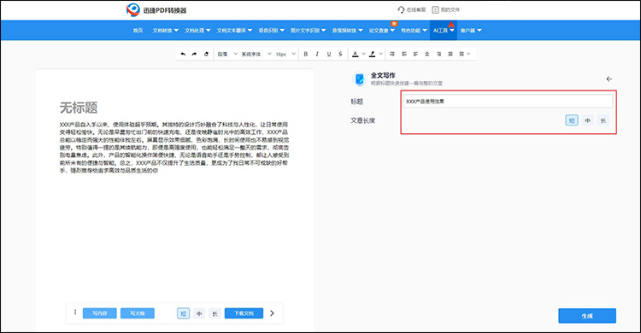Select 长 length in bottom bar
The width and height of the screenshot is (641, 333).
[215, 313]
